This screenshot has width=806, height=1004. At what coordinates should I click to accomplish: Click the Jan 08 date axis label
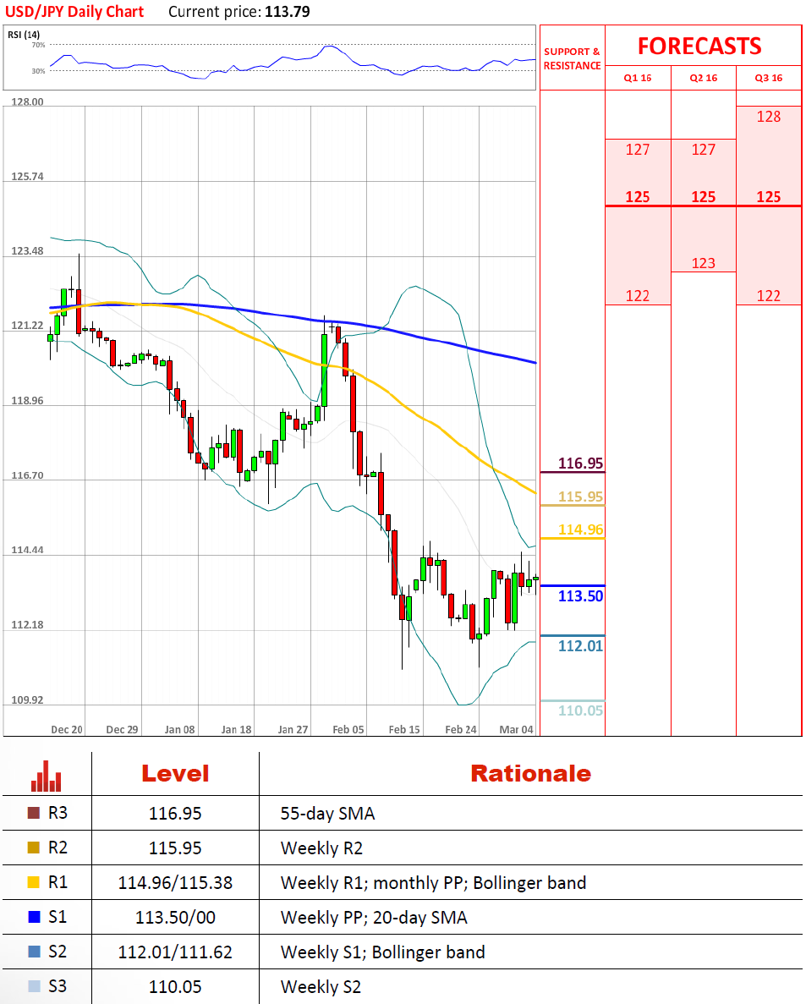tap(179, 729)
